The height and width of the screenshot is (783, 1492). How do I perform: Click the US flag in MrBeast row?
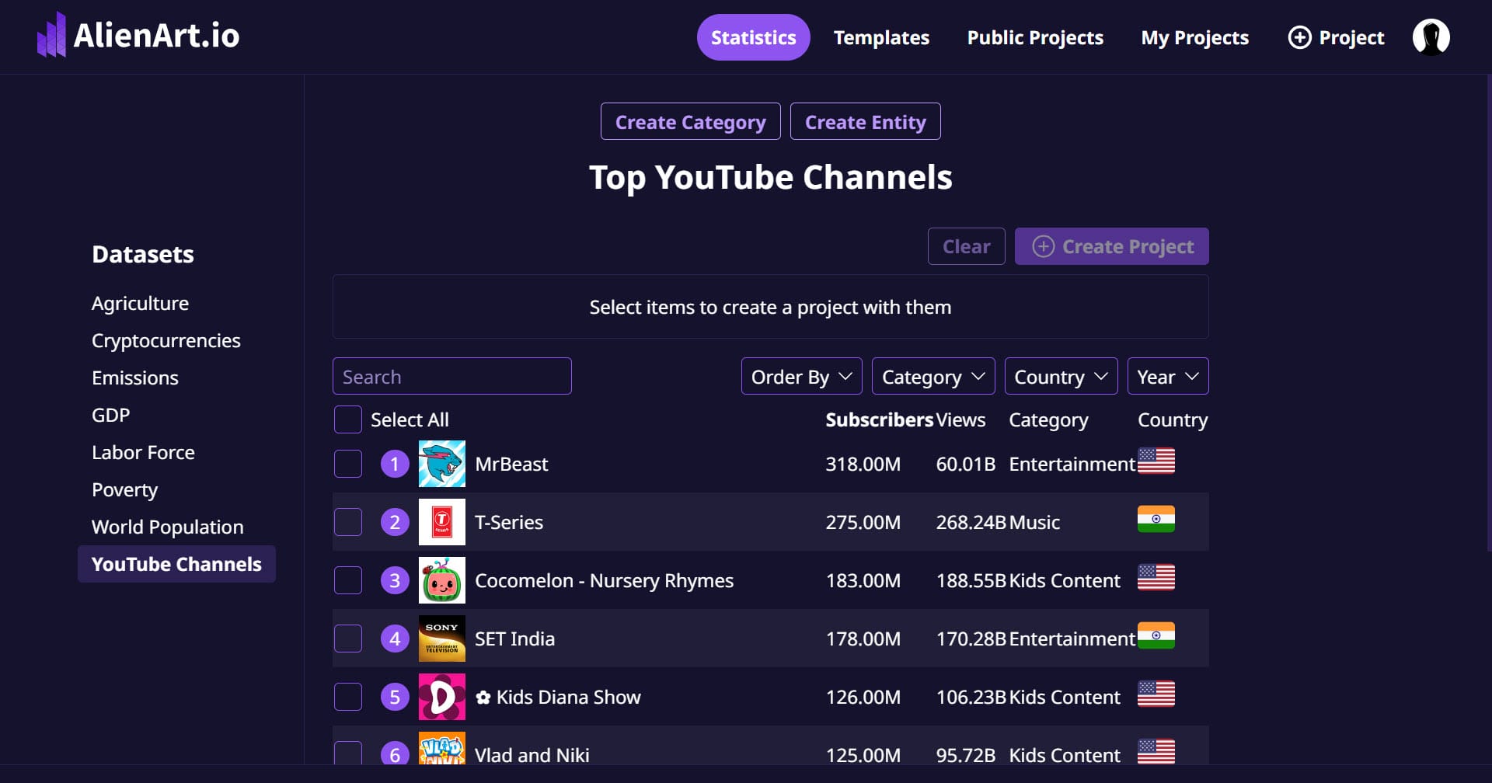[x=1156, y=461]
